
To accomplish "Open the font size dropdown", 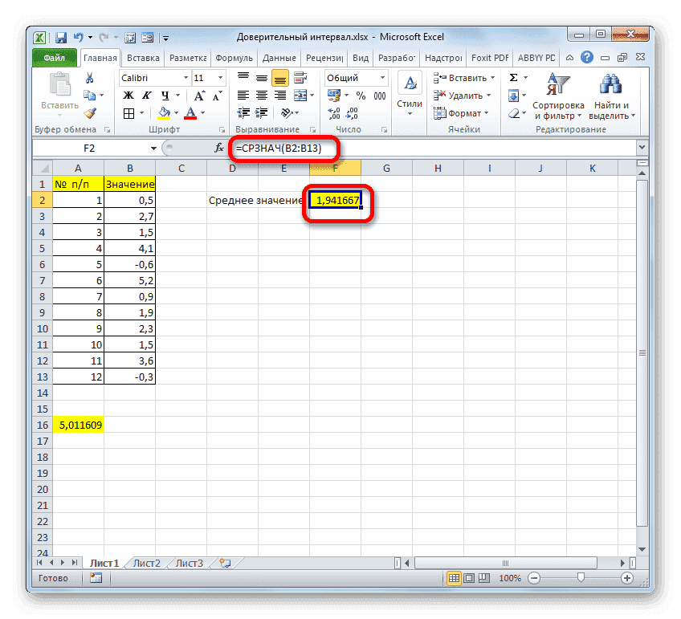I will (x=220, y=78).
